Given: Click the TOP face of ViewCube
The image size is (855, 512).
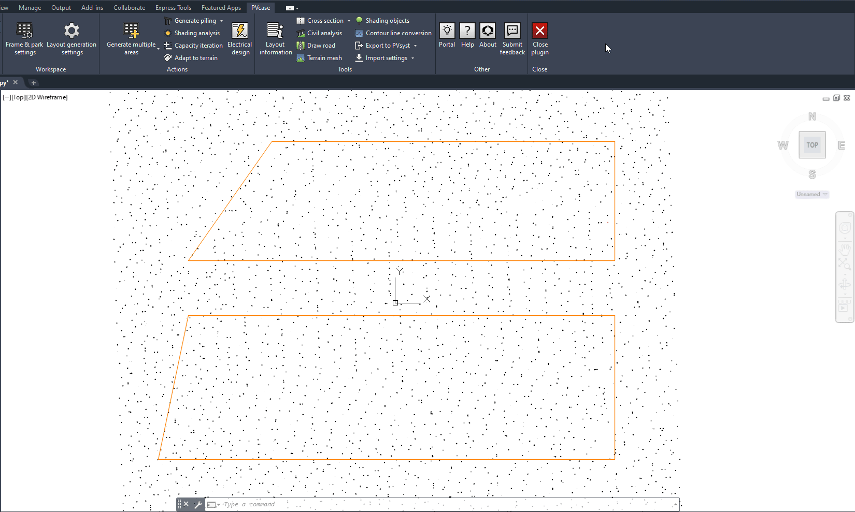Looking at the screenshot, I should (812, 145).
